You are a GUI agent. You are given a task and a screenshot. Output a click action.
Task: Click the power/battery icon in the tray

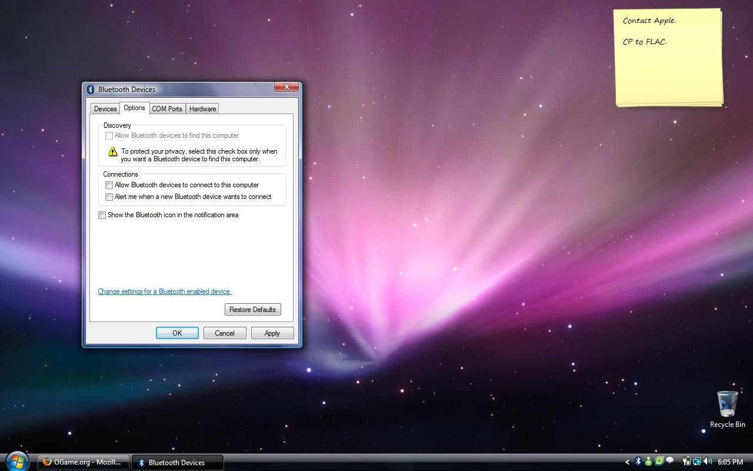[x=686, y=463]
